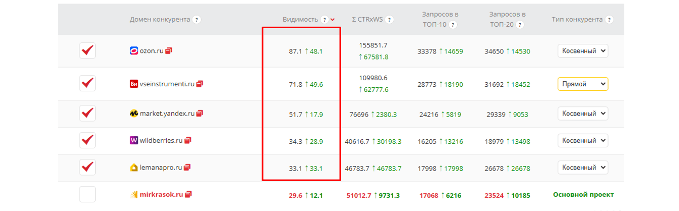Toggle sort arrow beside Видимость
This screenshot has height=211, width=679.
[x=332, y=20]
